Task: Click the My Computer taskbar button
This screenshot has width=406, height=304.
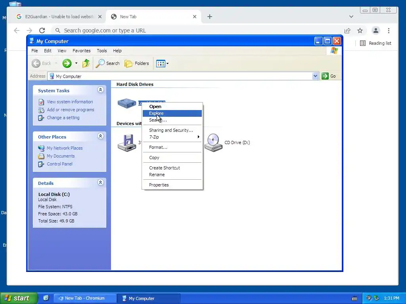Action: [148, 298]
